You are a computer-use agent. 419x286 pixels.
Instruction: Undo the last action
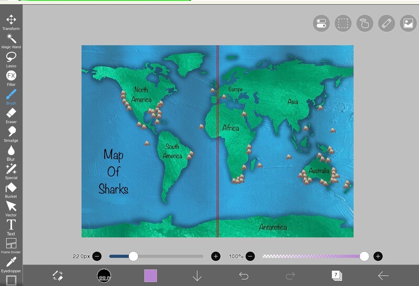coord(244,276)
